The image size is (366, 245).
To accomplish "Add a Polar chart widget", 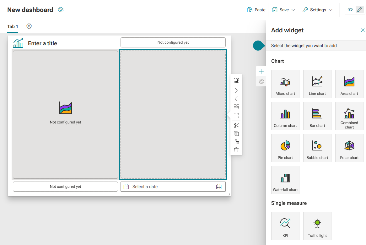I will click(x=349, y=148).
